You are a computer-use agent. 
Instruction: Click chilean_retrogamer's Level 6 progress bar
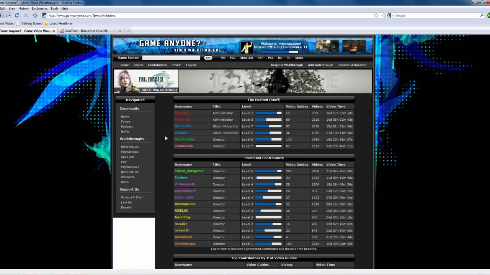click(268, 171)
